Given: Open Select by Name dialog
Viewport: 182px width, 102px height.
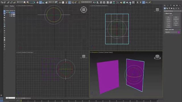Looking at the screenshot, I should coord(28,3).
